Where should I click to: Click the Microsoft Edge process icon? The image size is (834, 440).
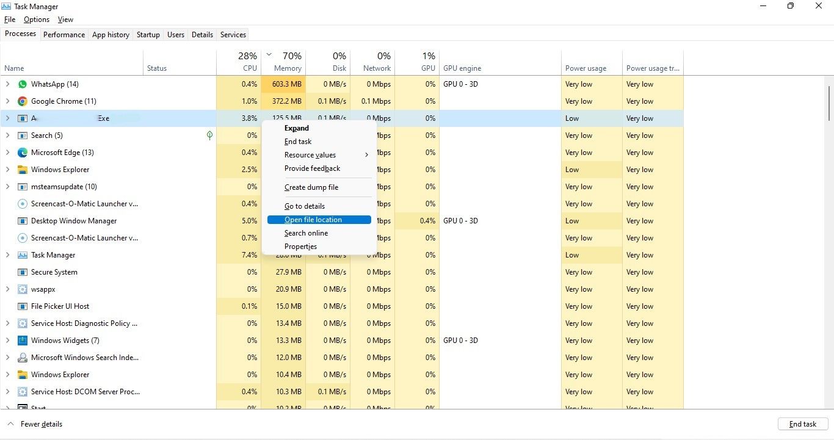[x=23, y=153]
